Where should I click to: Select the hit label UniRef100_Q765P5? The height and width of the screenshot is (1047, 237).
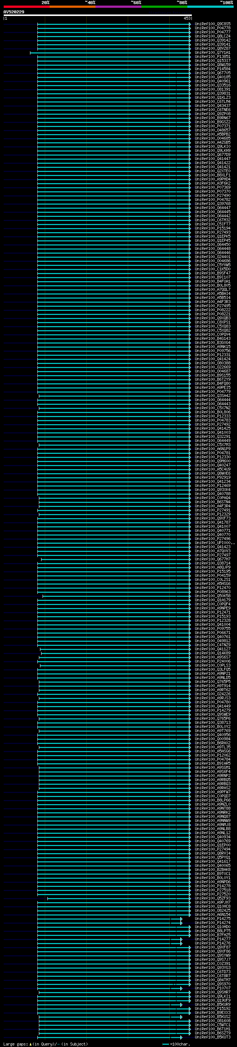(212, 682)
